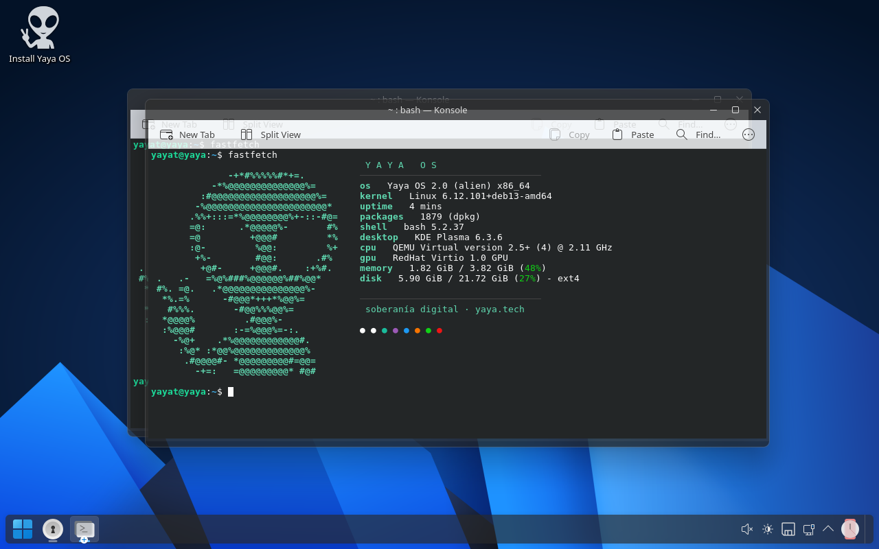Click 'soberanía digital · yaya.tech' text
879x549 pixels.
445,309
